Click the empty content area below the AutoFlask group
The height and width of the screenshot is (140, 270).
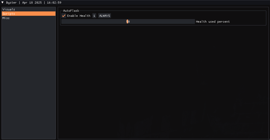point(163,82)
